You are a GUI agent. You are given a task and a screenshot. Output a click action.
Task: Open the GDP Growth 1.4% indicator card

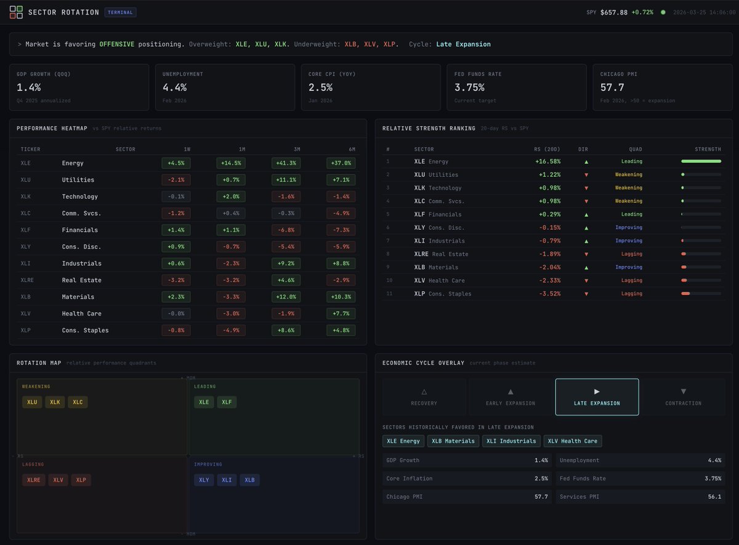pos(79,87)
